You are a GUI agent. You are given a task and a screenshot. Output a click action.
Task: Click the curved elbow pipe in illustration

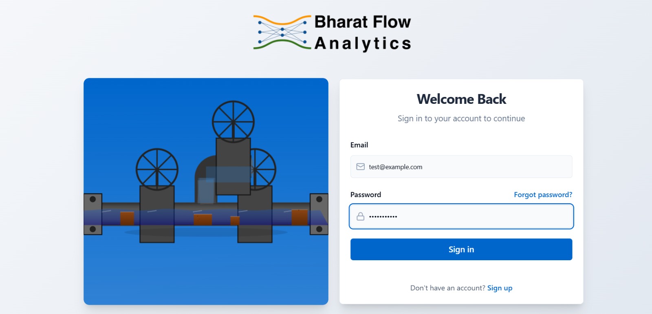click(x=205, y=179)
